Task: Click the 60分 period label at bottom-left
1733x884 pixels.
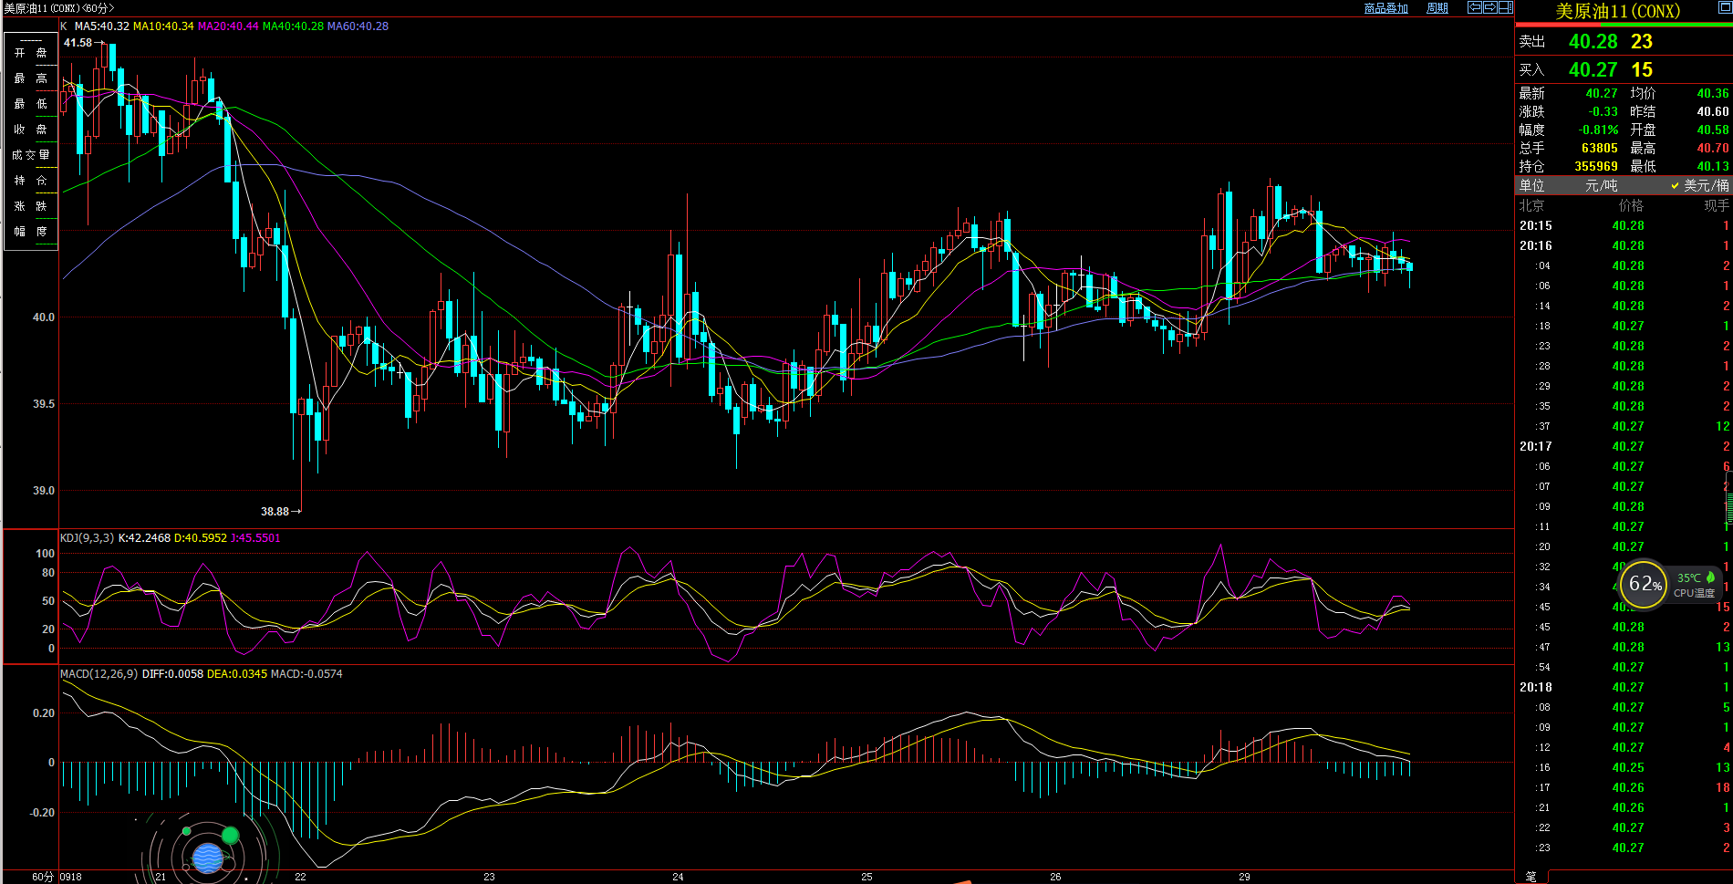Action: click(42, 877)
